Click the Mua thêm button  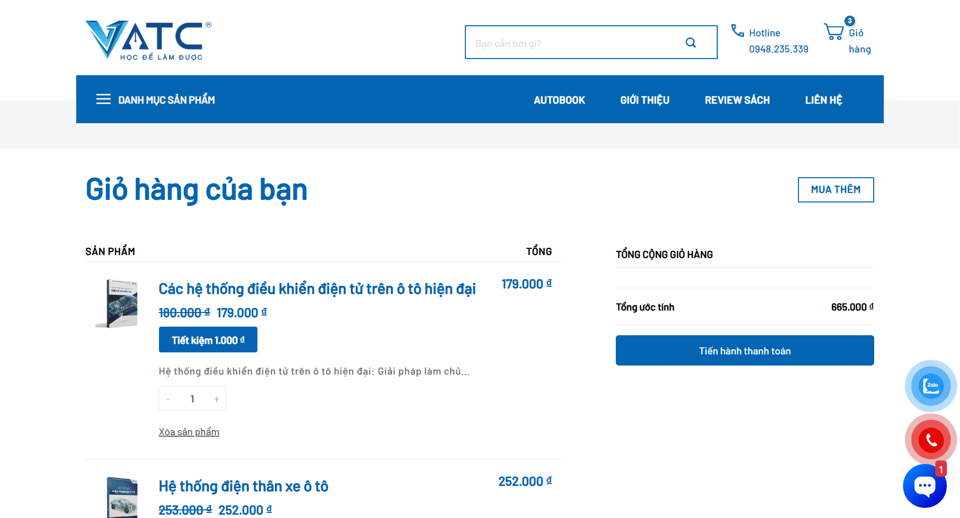tap(835, 190)
